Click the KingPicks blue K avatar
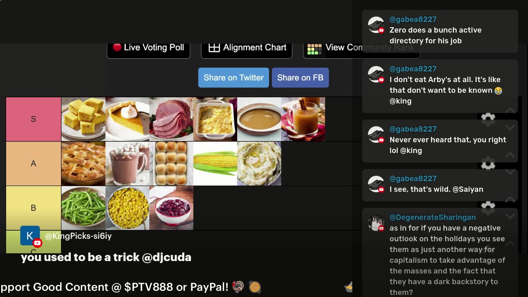 [x=30, y=236]
